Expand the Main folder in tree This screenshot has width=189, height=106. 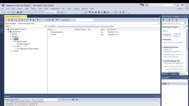[11, 37]
